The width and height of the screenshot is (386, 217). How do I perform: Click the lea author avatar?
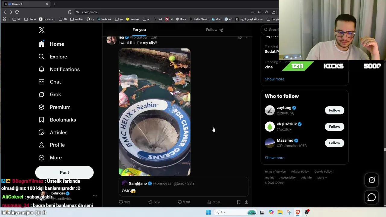[111, 40]
